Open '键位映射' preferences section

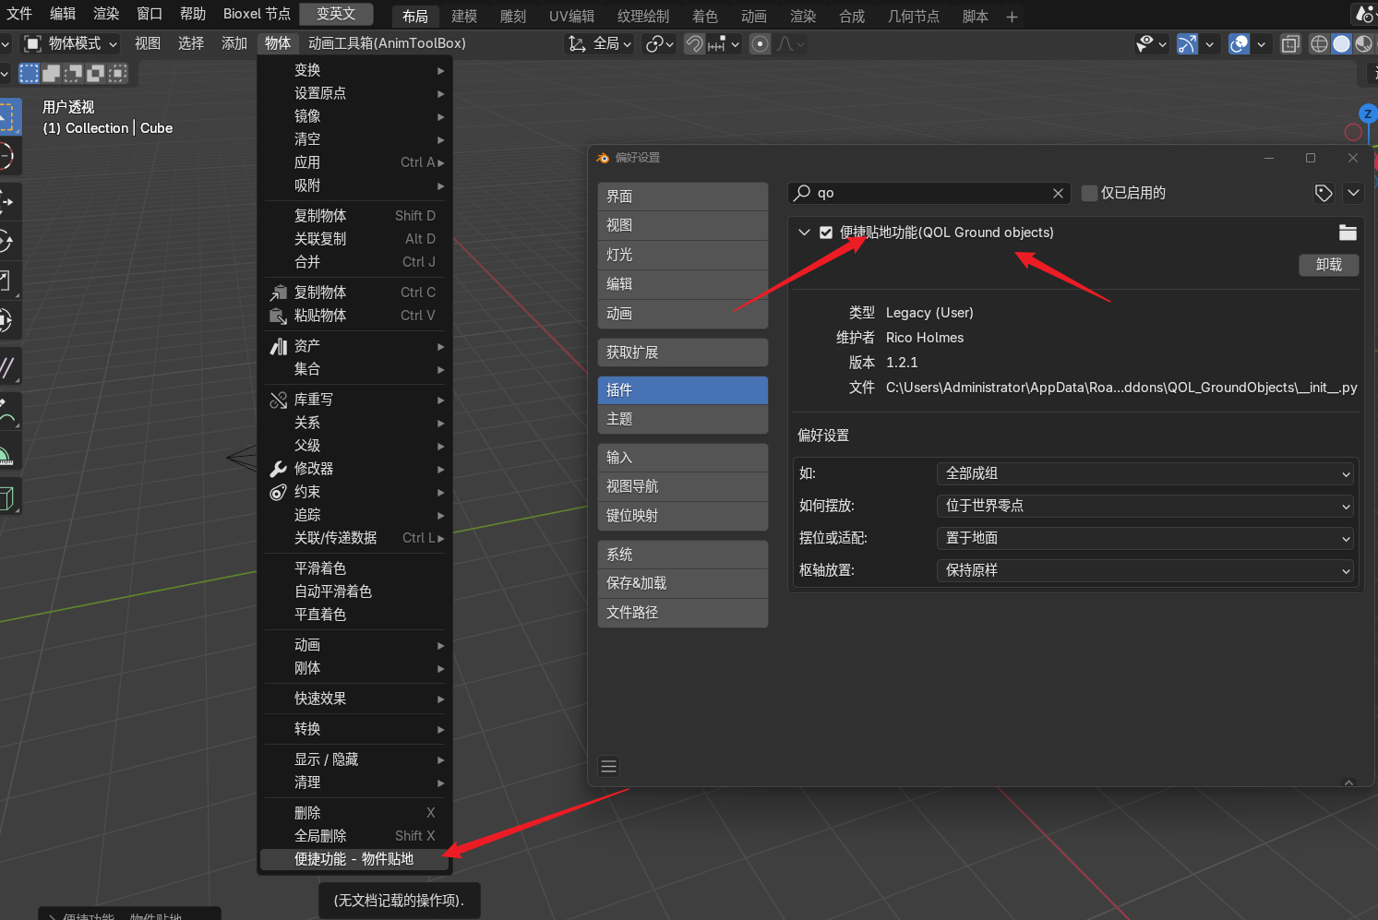(x=683, y=516)
